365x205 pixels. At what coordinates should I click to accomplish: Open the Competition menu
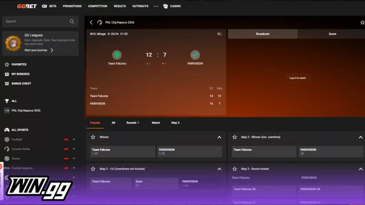pyautogui.click(x=98, y=6)
